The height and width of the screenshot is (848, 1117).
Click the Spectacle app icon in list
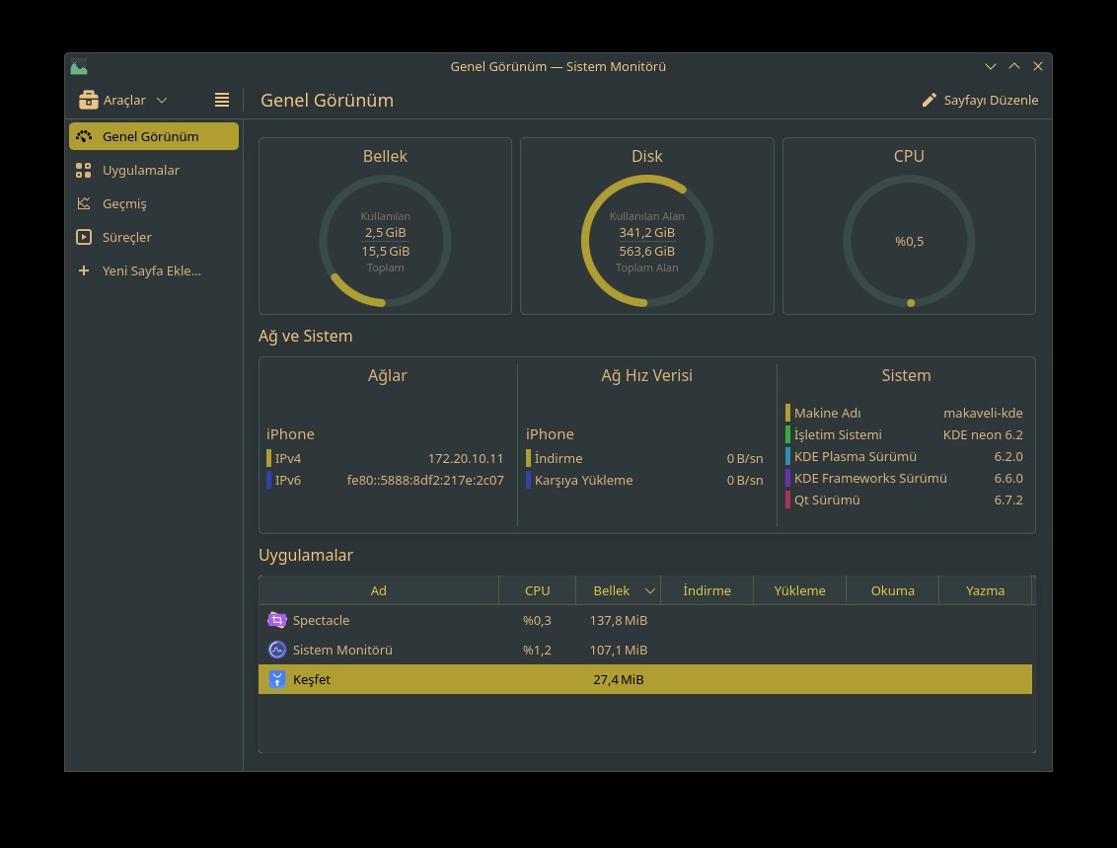point(277,620)
